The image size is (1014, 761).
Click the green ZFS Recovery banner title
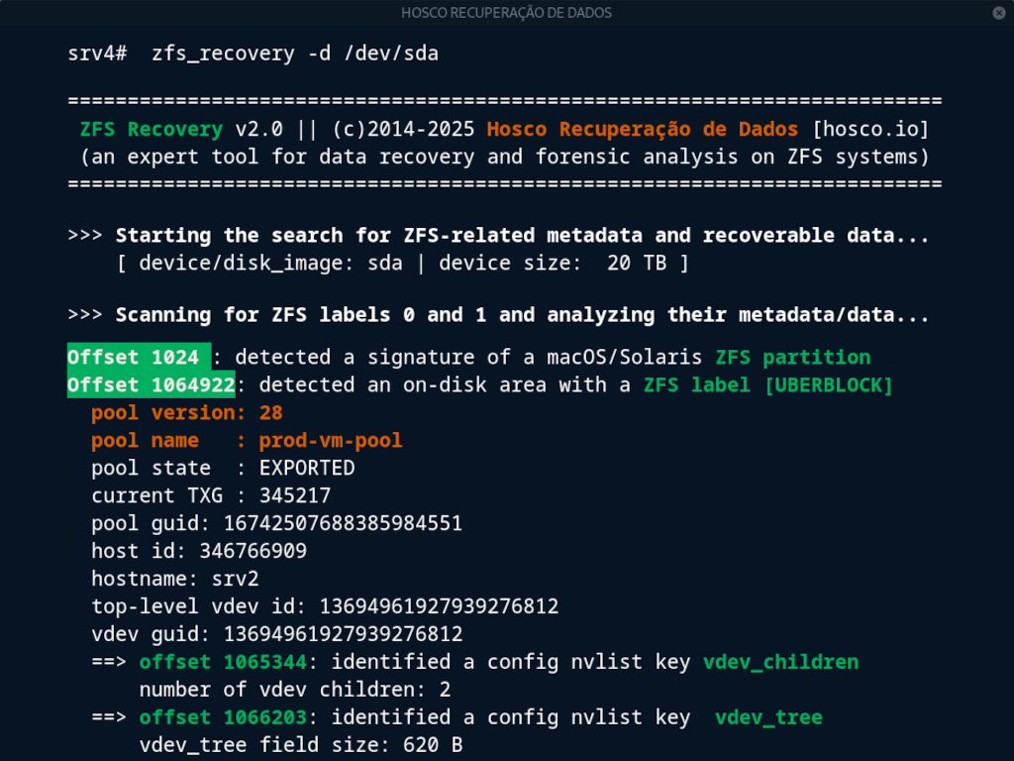152,130
